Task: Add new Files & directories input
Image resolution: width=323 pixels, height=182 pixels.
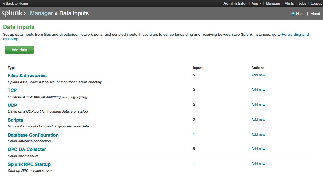Action: (258, 75)
